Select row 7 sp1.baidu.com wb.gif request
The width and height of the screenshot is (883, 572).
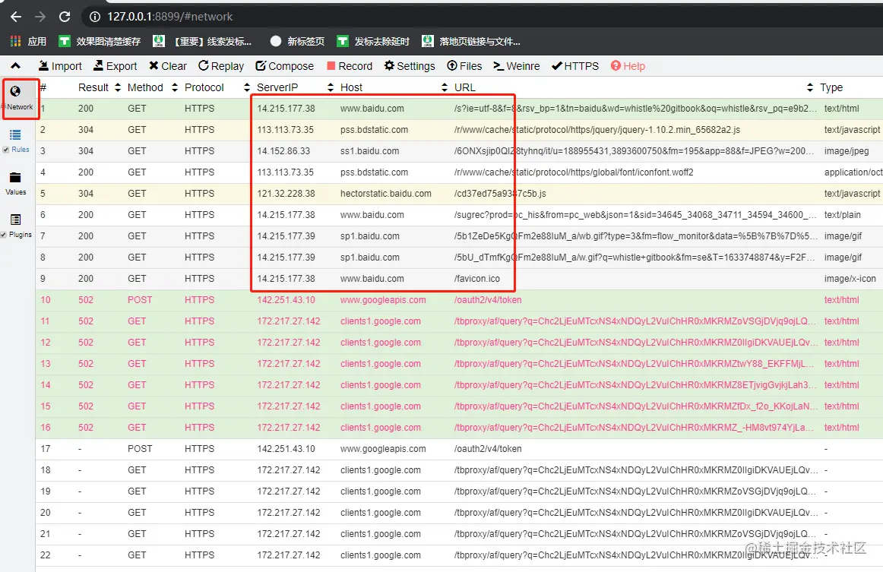pyautogui.click(x=459, y=236)
